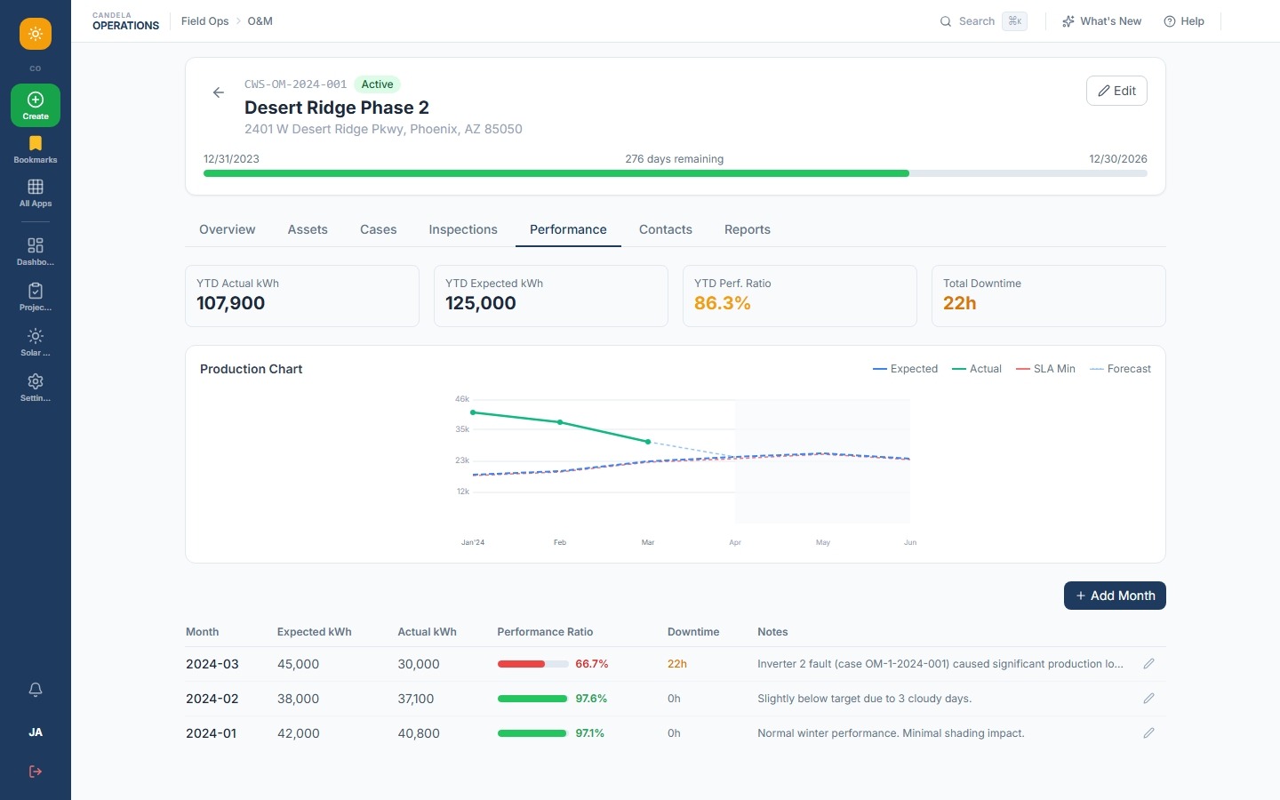Edit the 2024-01 performance row
The image size is (1280, 800).
tap(1148, 733)
